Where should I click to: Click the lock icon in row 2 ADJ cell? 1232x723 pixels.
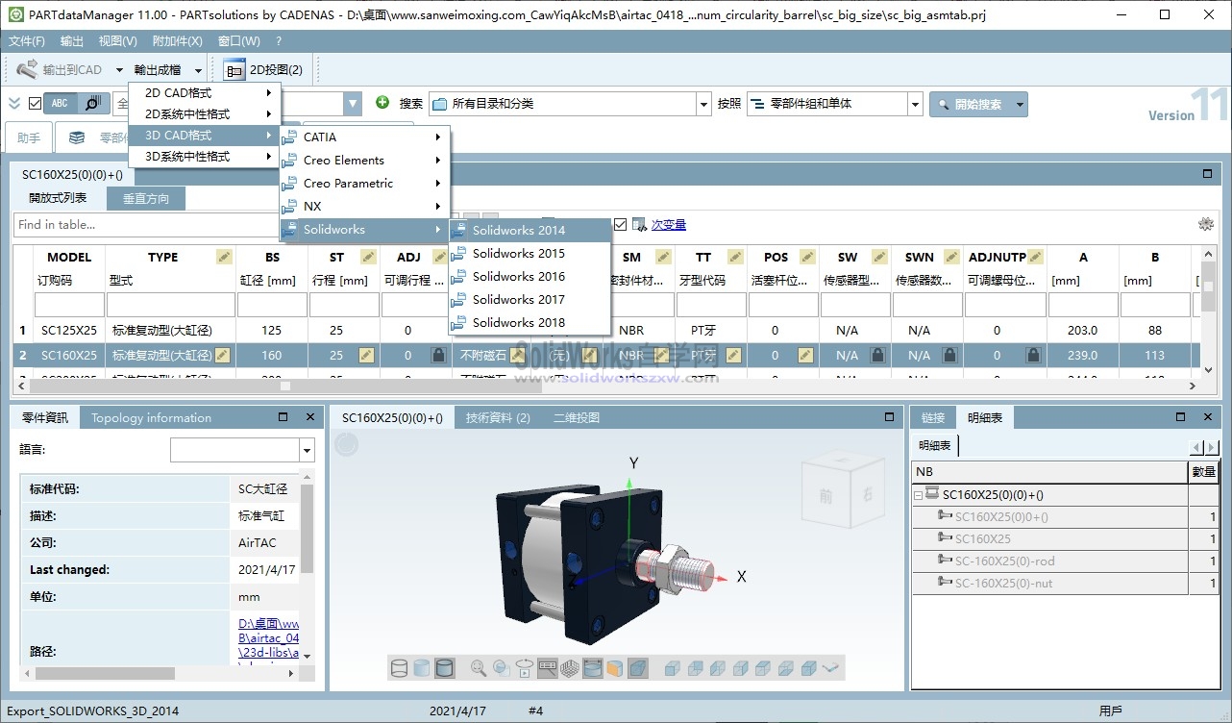[438, 355]
